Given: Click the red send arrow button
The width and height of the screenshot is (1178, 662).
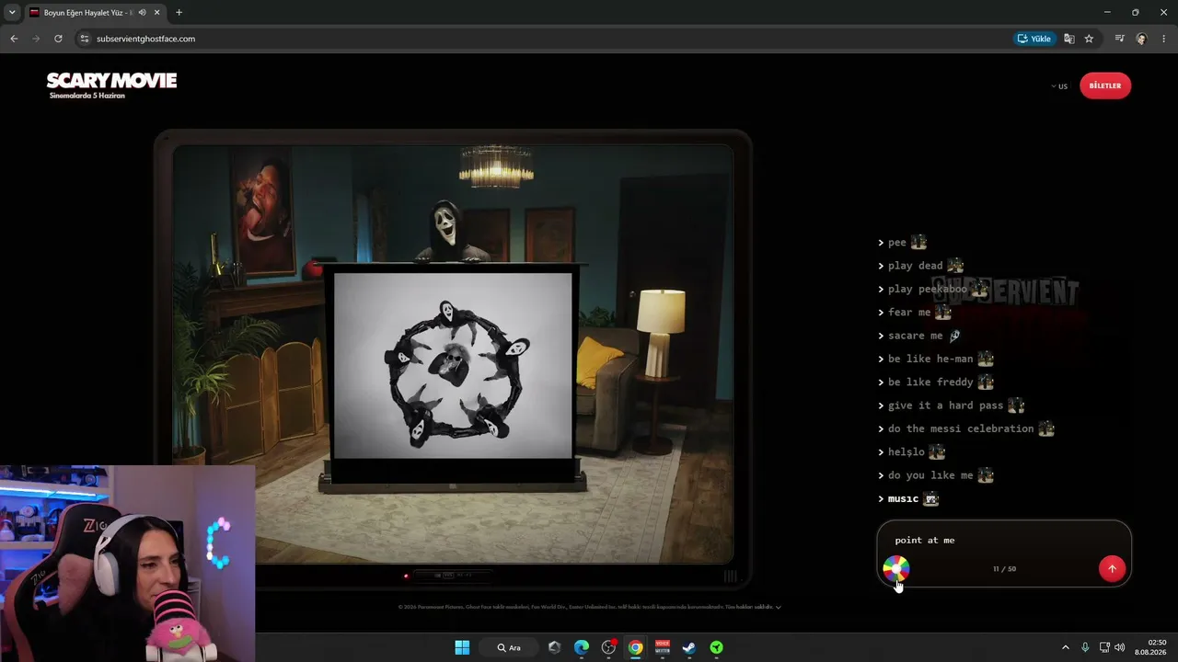Looking at the screenshot, I should click(1112, 569).
